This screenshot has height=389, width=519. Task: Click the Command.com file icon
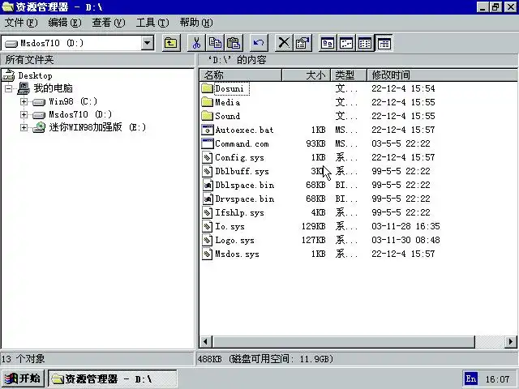point(208,143)
